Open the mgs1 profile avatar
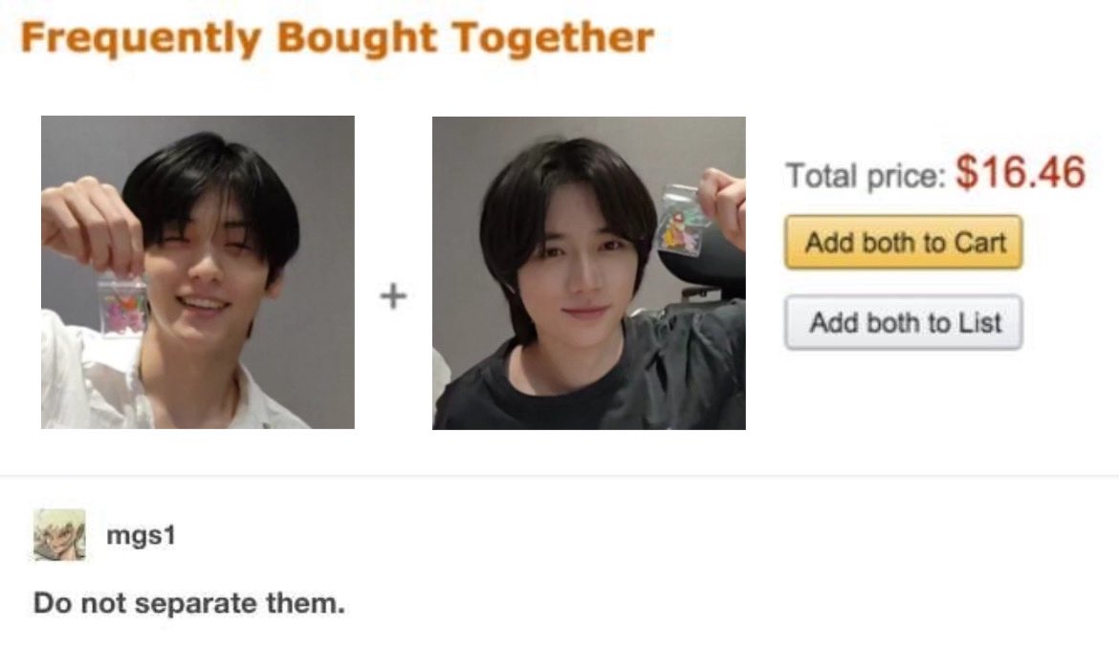 tap(59, 534)
